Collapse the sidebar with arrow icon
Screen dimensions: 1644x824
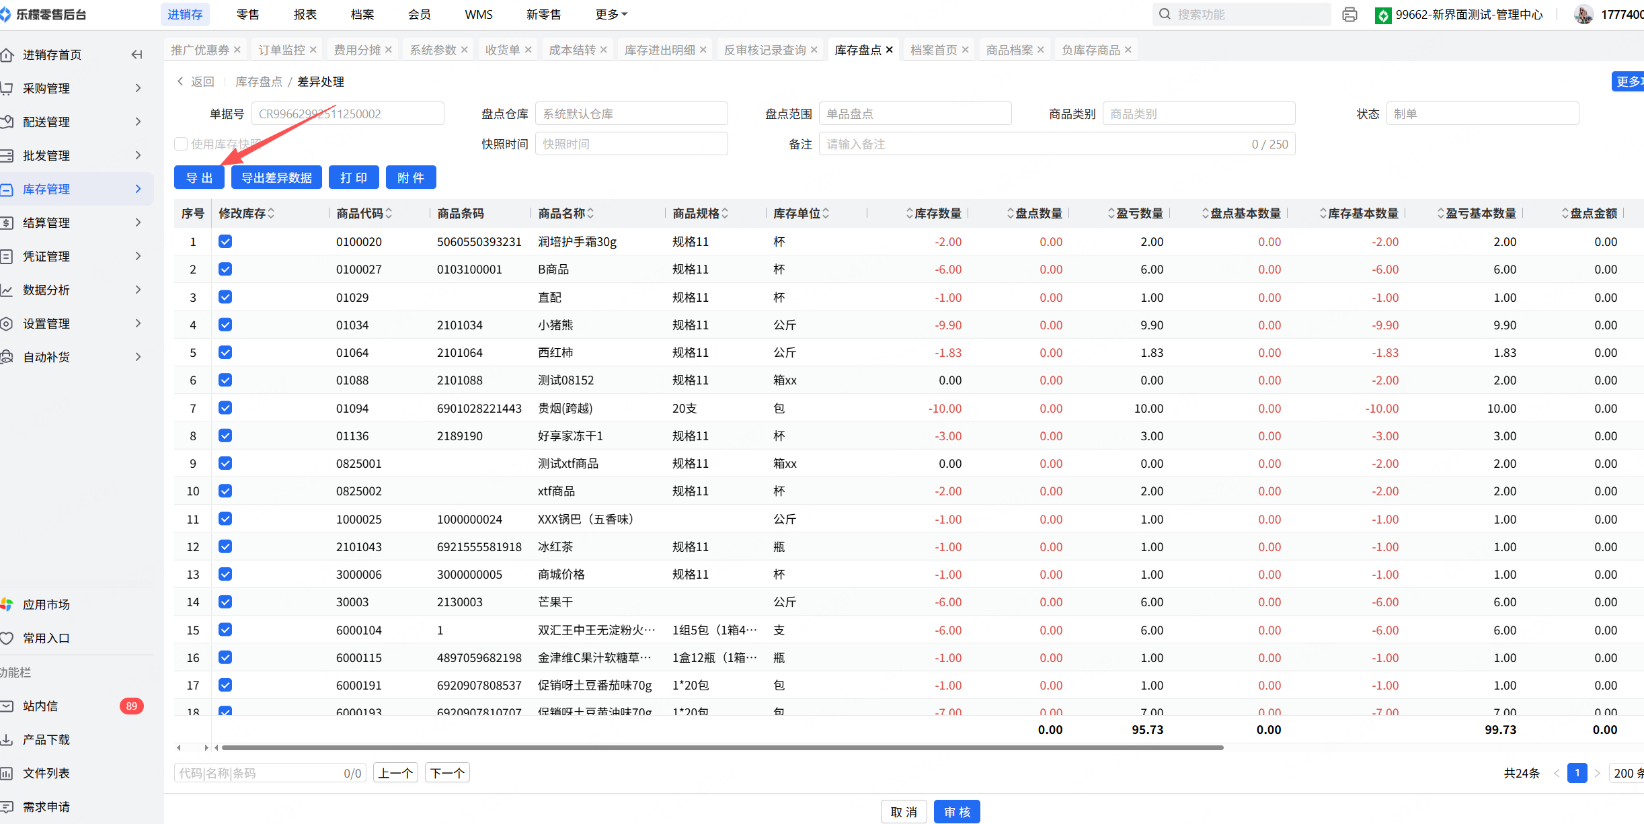[x=136, y=54]
